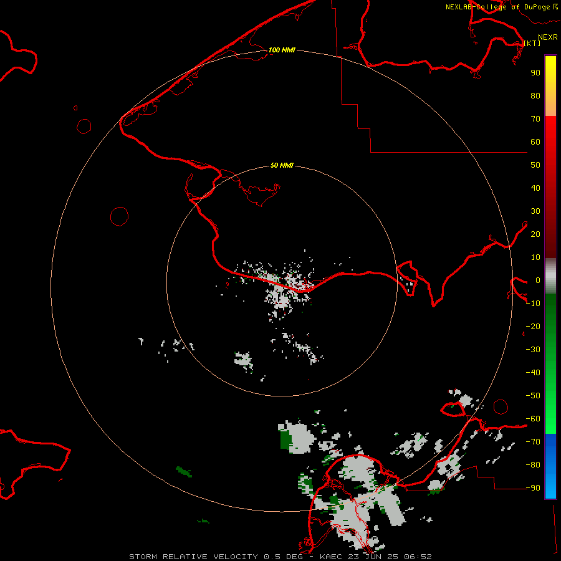Image resolution: width=561 pixels, height=561 pixels.
Task: Click the "[KT]" units label
Action: (532, 43)
